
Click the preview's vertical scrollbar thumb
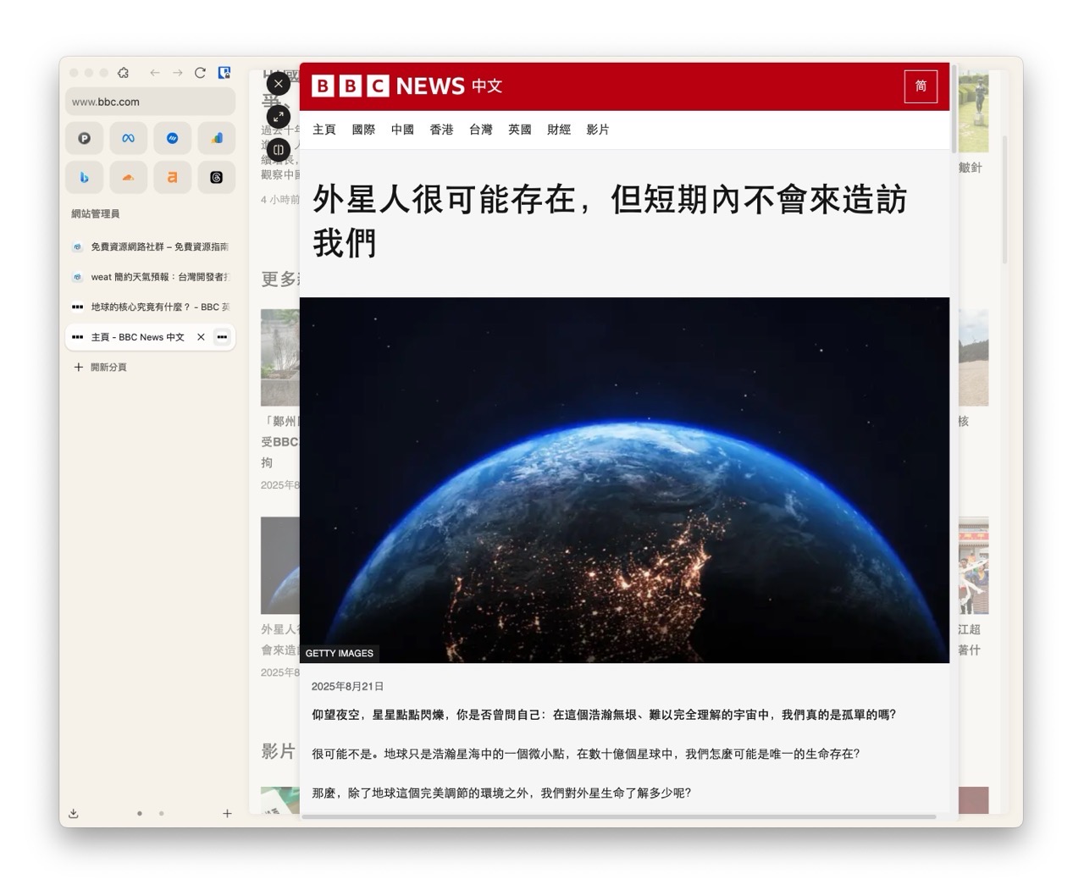(x=954, y=108)
